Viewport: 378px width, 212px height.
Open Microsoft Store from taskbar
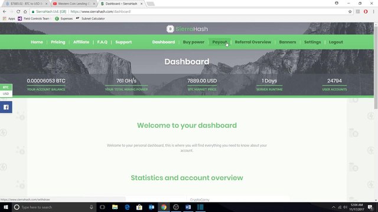139,207
